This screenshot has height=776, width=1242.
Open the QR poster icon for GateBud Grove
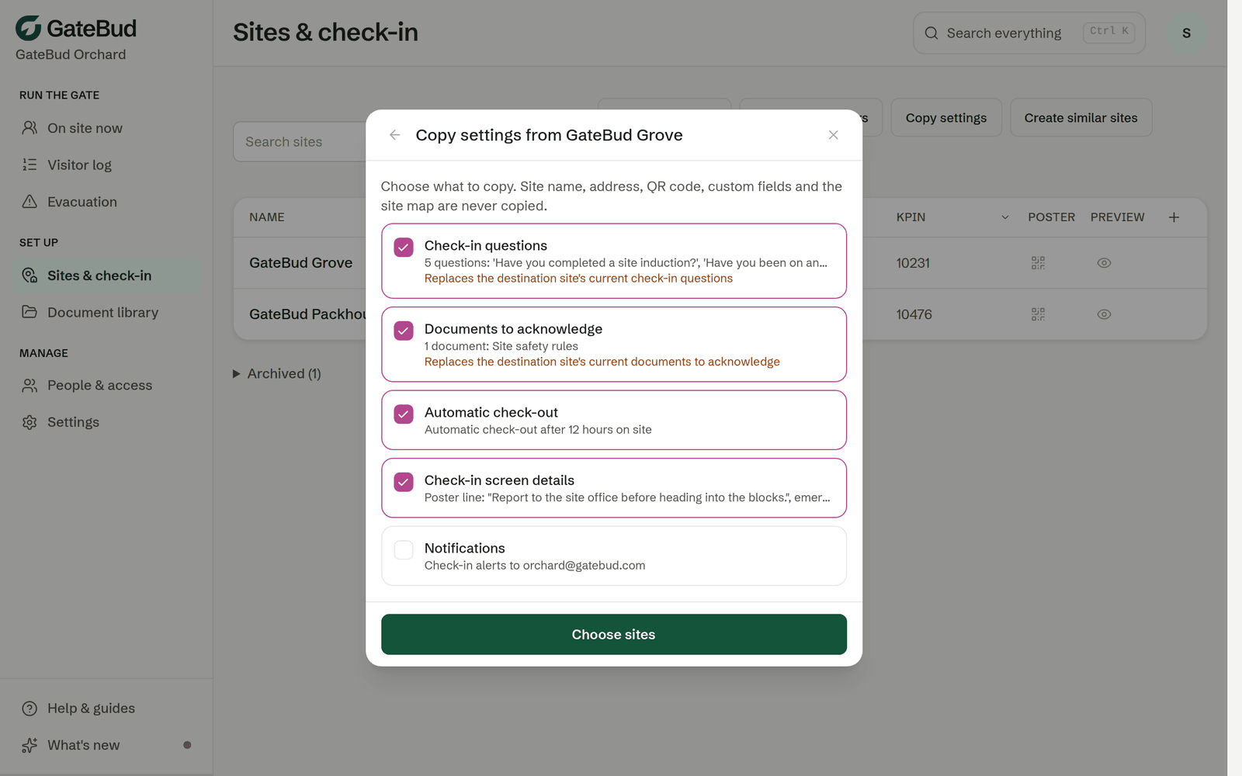click(x=1038, y=263)
